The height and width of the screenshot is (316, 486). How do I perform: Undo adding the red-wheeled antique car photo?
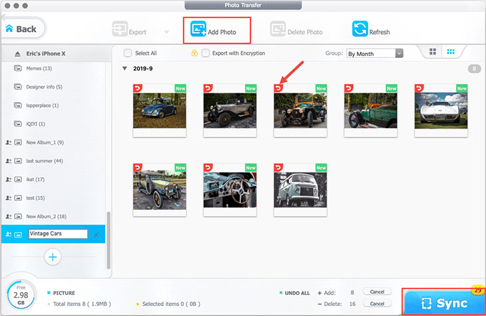[278, 88]
